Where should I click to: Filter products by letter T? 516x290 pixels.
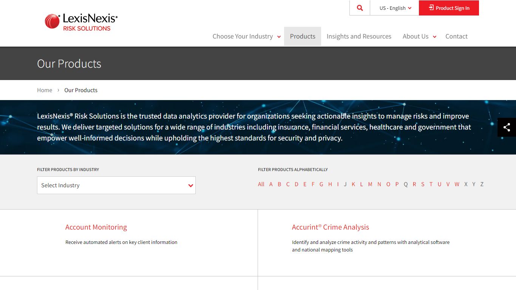(x=431, y=184)
